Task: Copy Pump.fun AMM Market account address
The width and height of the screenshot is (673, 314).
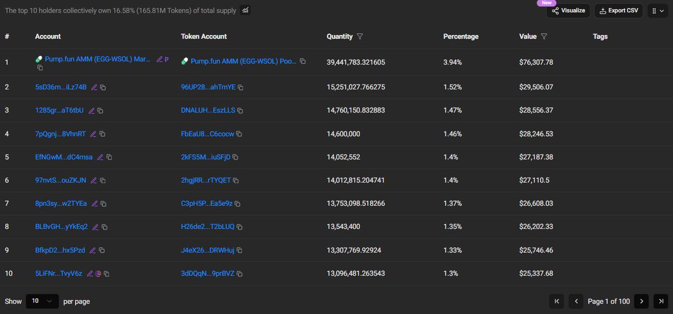Action: click(x=40, y=68)
